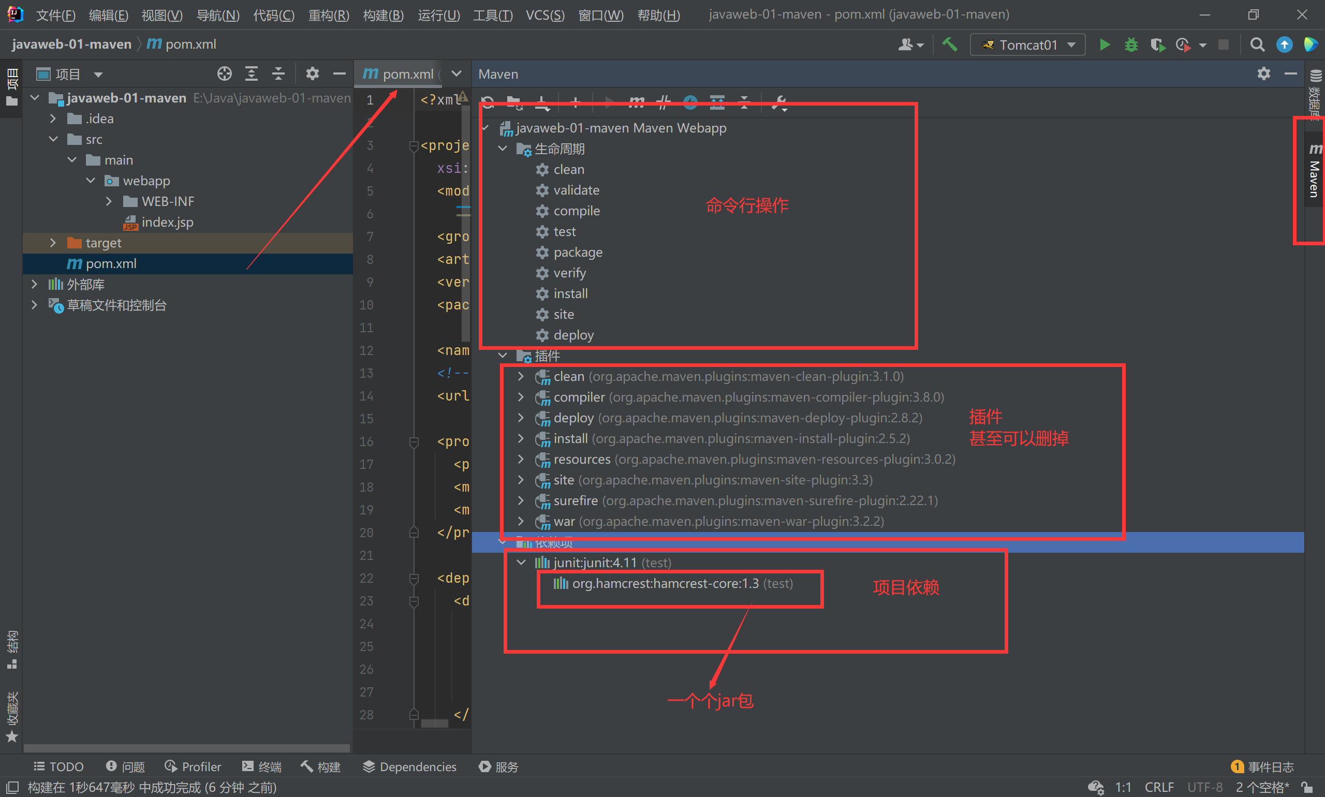
Task: Click Select Opened File crosshair icon
Action: pos(225,73)
